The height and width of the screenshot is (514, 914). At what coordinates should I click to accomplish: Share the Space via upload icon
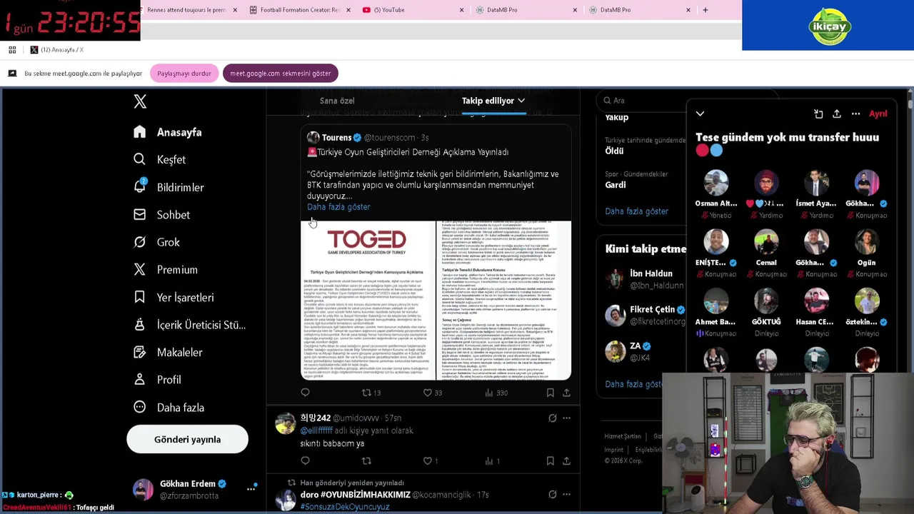[837, 114]
